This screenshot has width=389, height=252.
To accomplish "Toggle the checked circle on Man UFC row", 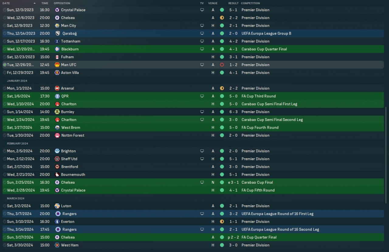I will pos(5,65).
